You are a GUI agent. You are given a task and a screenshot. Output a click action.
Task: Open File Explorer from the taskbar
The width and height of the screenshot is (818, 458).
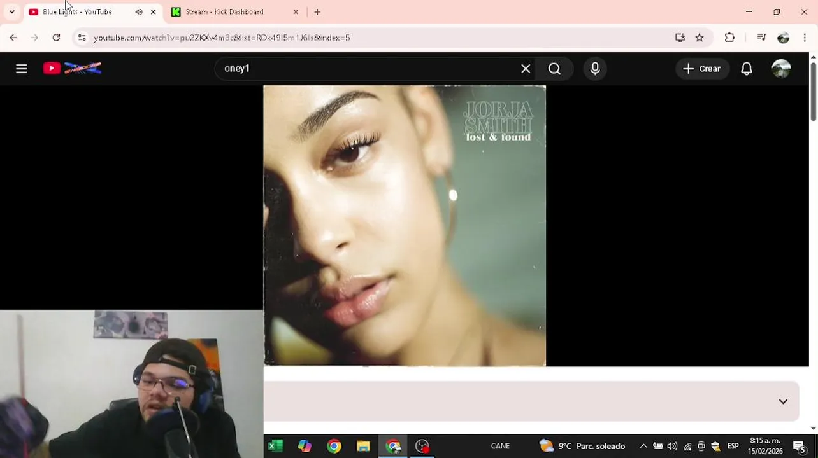coord(363,446)
